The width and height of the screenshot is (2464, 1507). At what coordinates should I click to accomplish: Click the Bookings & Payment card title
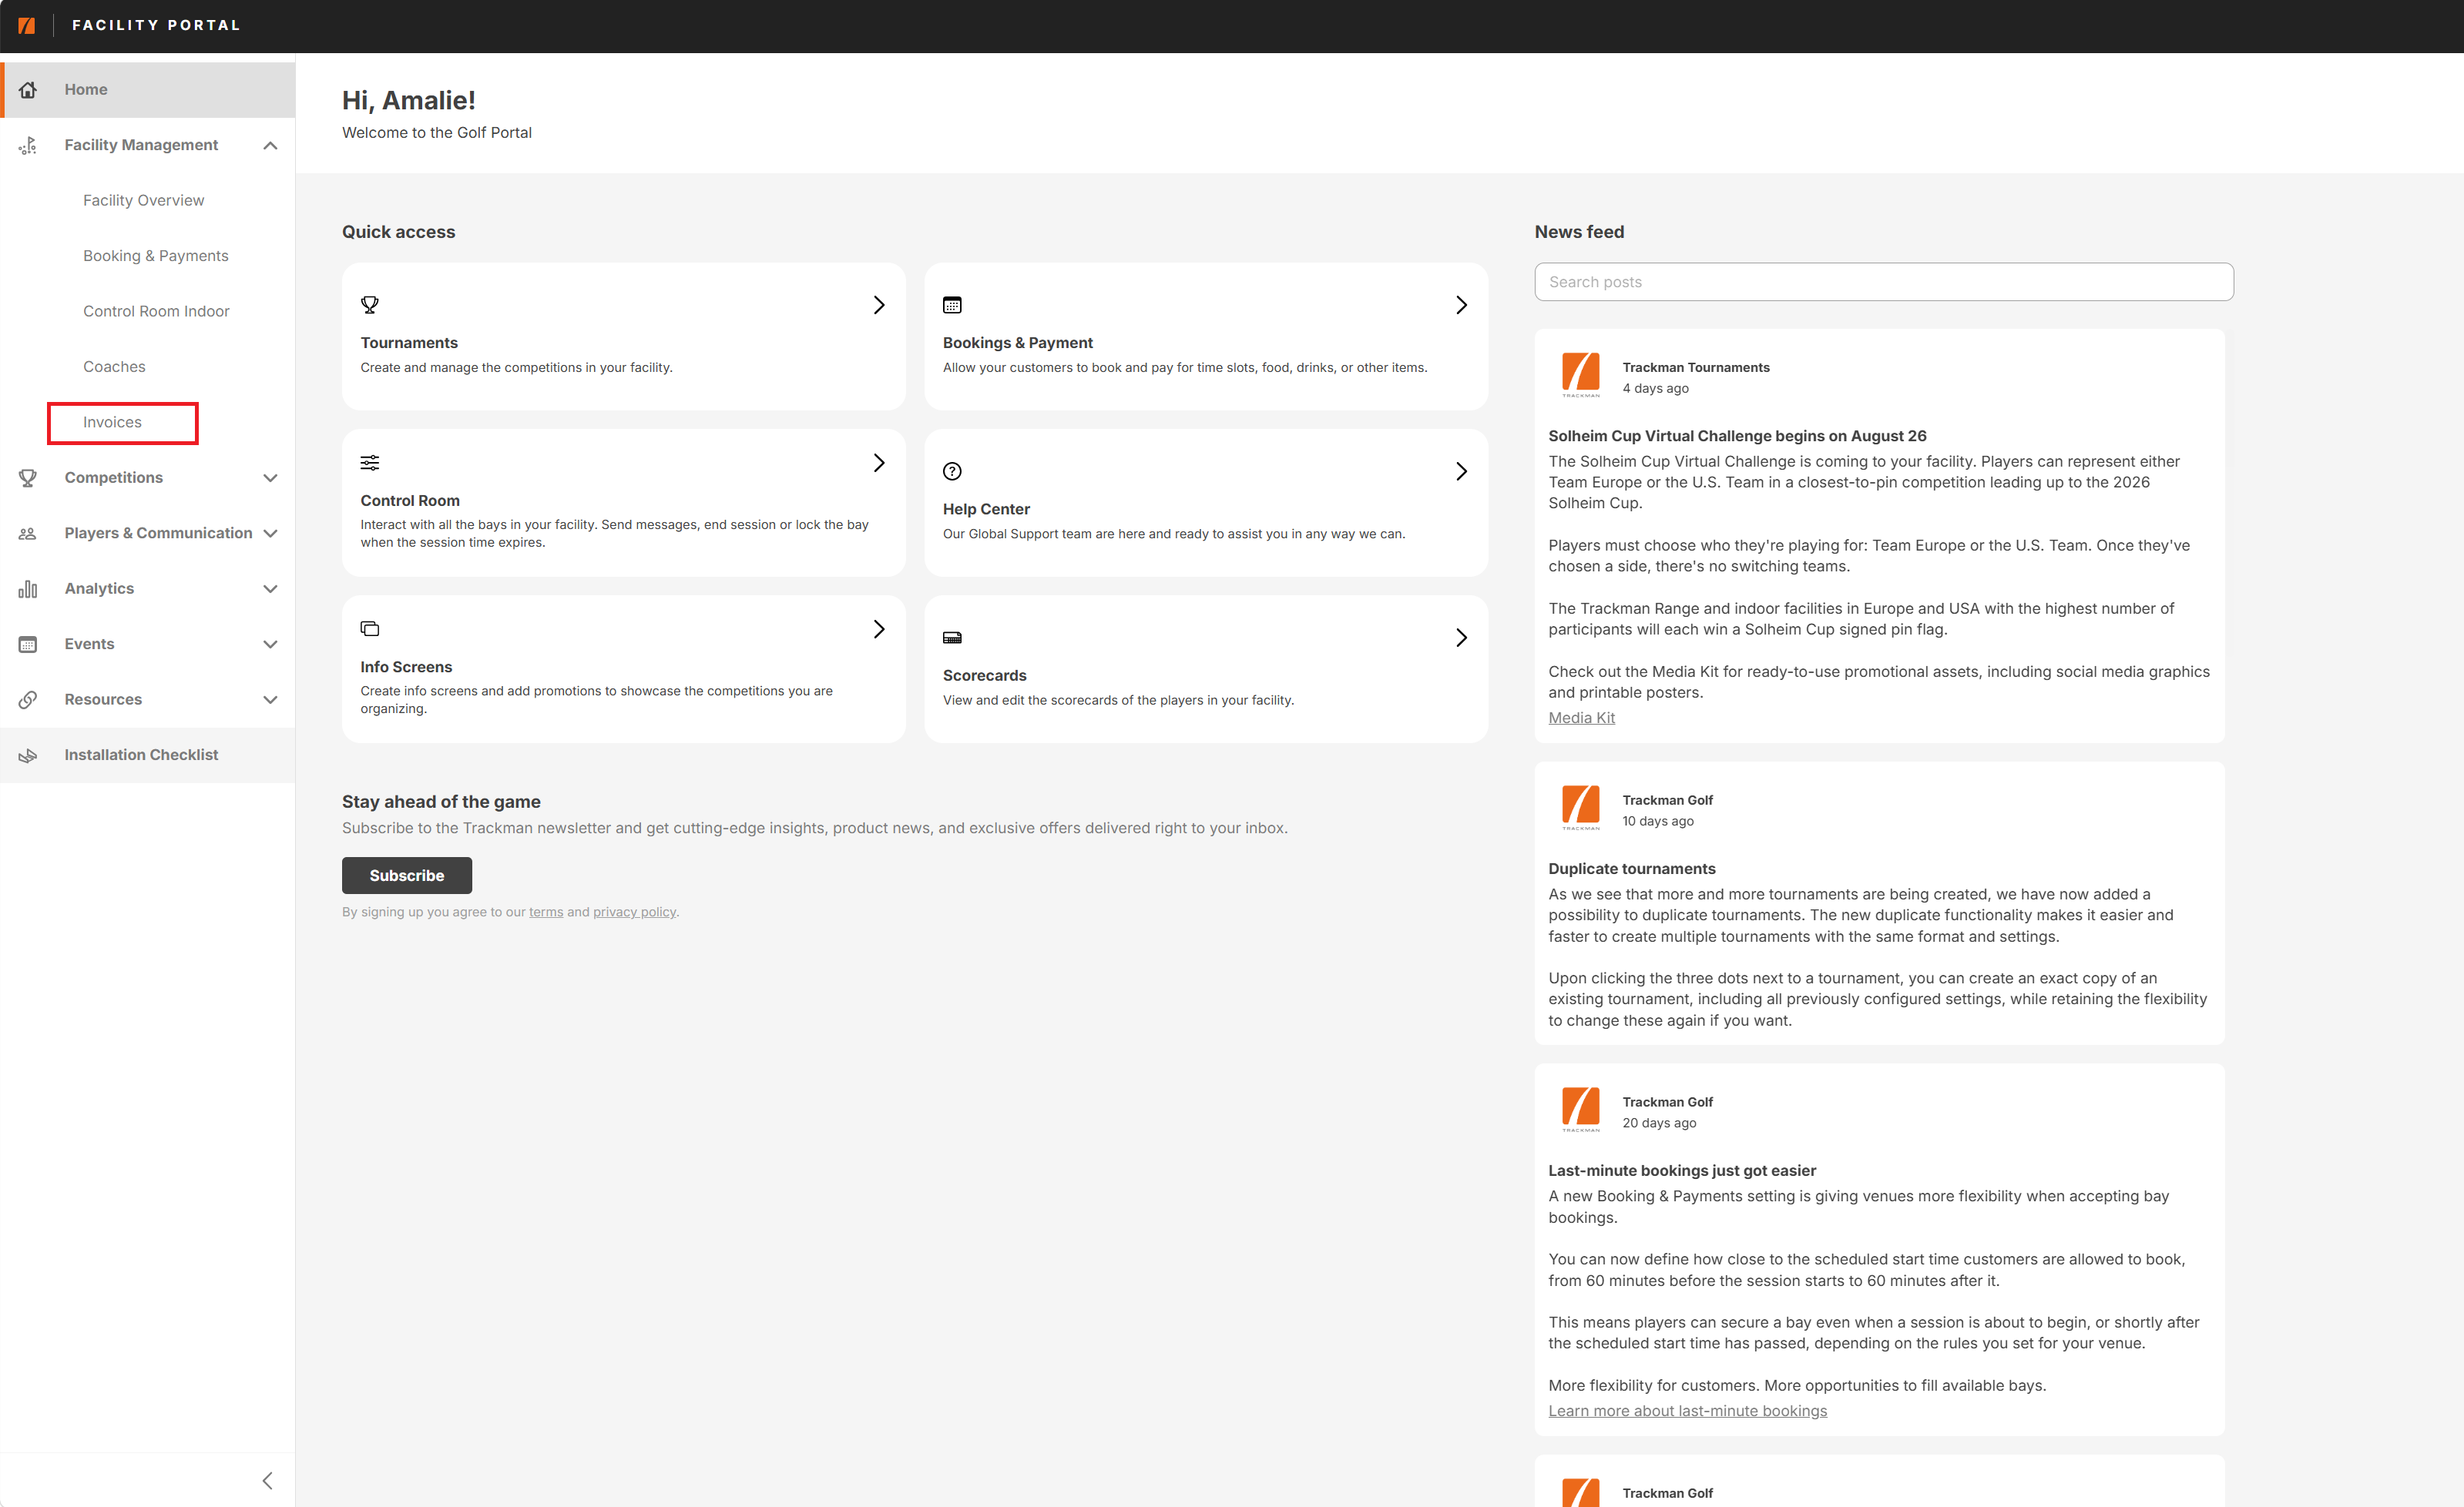(1017, 343)
